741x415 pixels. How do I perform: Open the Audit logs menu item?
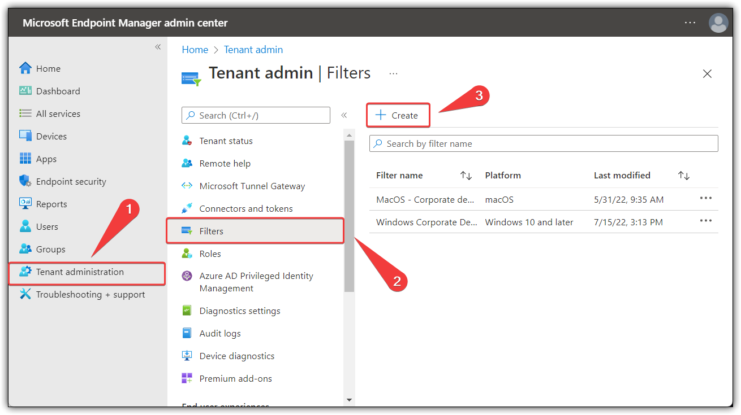coord(219,333)
